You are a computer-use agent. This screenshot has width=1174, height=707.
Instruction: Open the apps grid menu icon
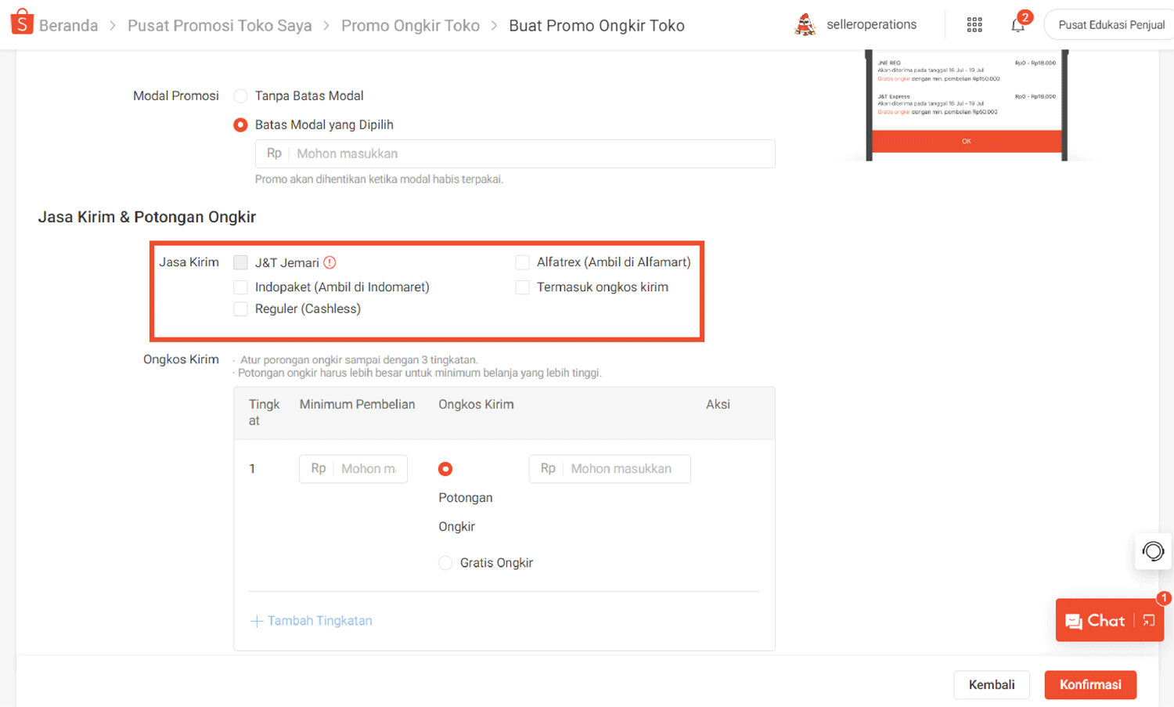[x=974, y=25]
